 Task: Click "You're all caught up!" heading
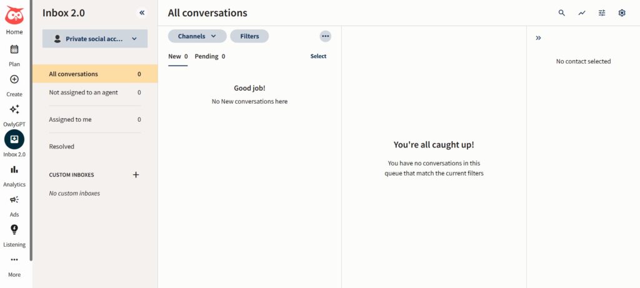pos(434,145)
